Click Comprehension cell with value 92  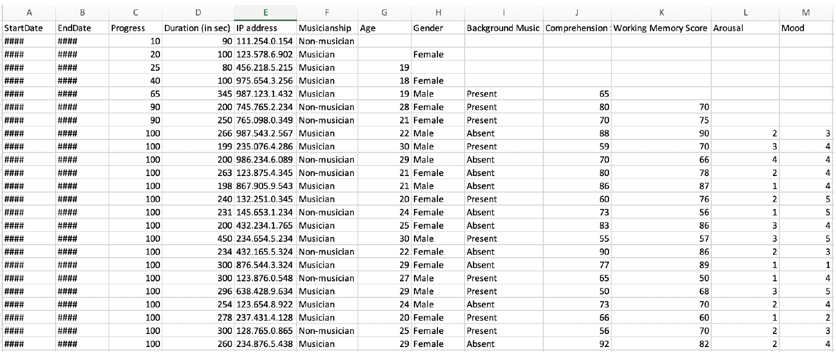(x=577, y=344)
